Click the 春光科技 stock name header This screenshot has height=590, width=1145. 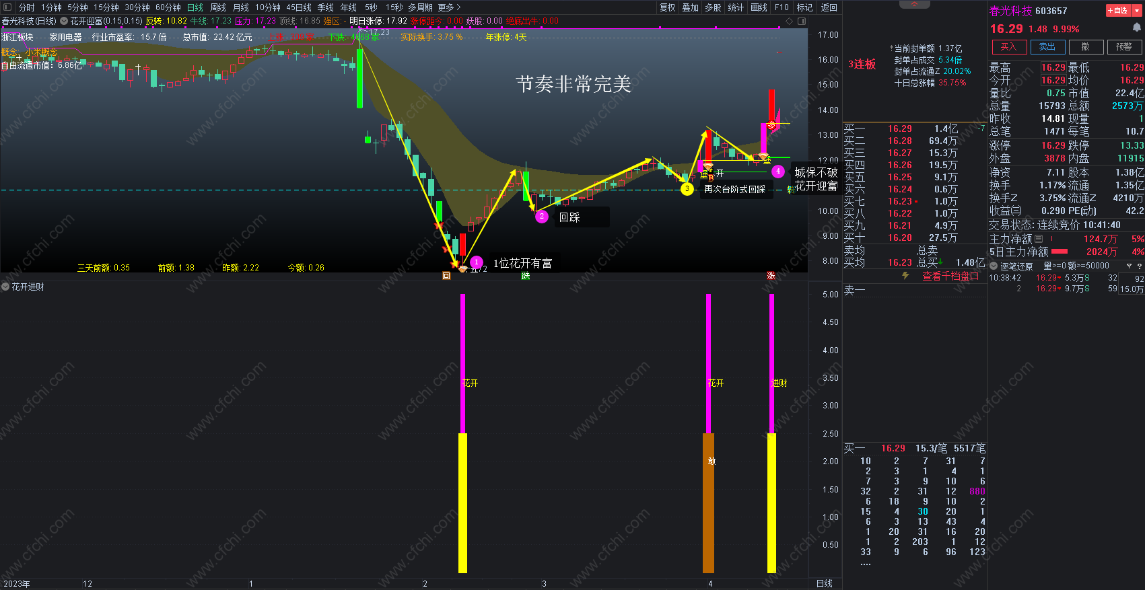click(x=1010, y=11)
